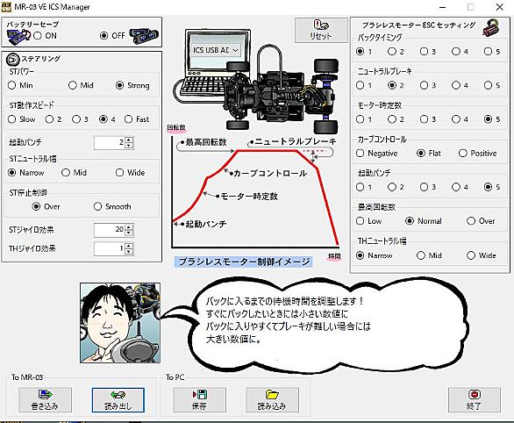Decrease THジャイロ効果 value
Image resolution: width=514 pixels, height=423 pixels.
coord(129,252)
